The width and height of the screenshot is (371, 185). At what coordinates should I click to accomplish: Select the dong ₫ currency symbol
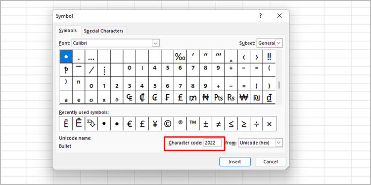coord(269,97)
